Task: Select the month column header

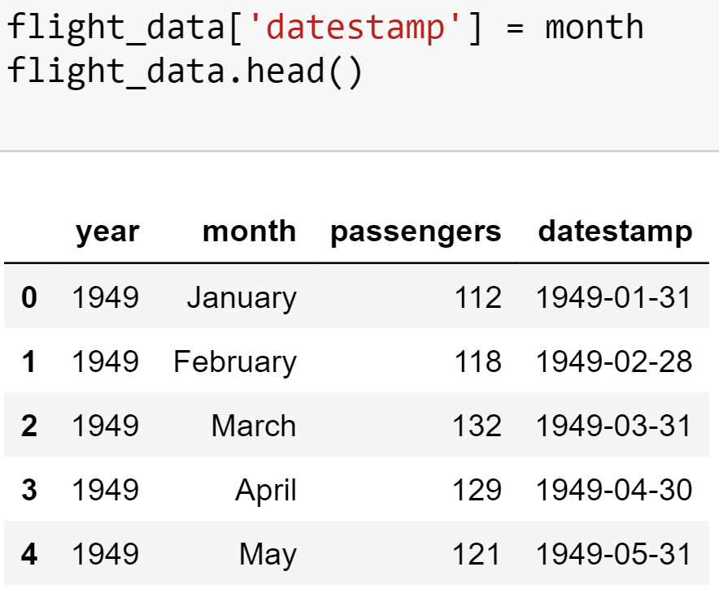Action: tap(249, 232)
